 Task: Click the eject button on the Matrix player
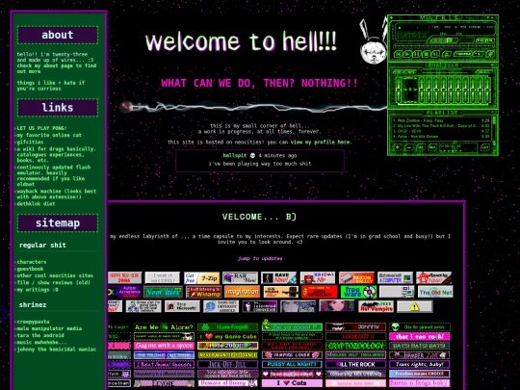(x=447, y=54)
